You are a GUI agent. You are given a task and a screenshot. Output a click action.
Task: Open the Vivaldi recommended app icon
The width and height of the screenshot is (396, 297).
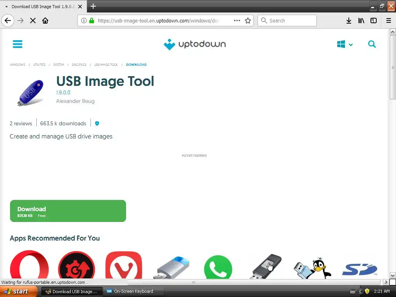click(x=124, y=265)
